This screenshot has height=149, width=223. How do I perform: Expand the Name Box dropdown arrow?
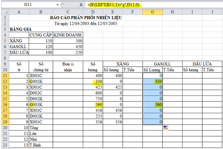pyautogui.click(x=57, y=5)
